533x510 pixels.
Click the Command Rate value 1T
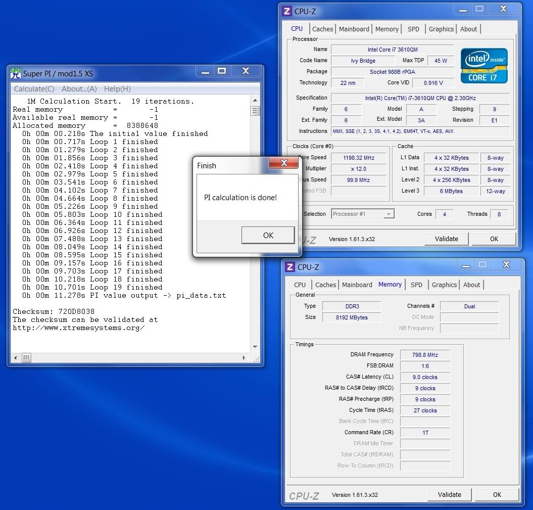pos(425,433)
